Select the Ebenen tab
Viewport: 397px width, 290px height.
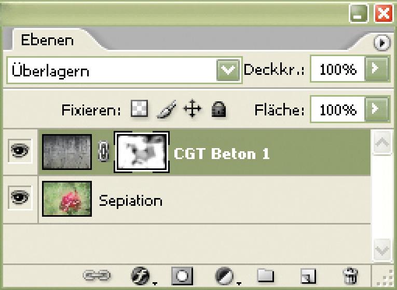tap(47, 40)
